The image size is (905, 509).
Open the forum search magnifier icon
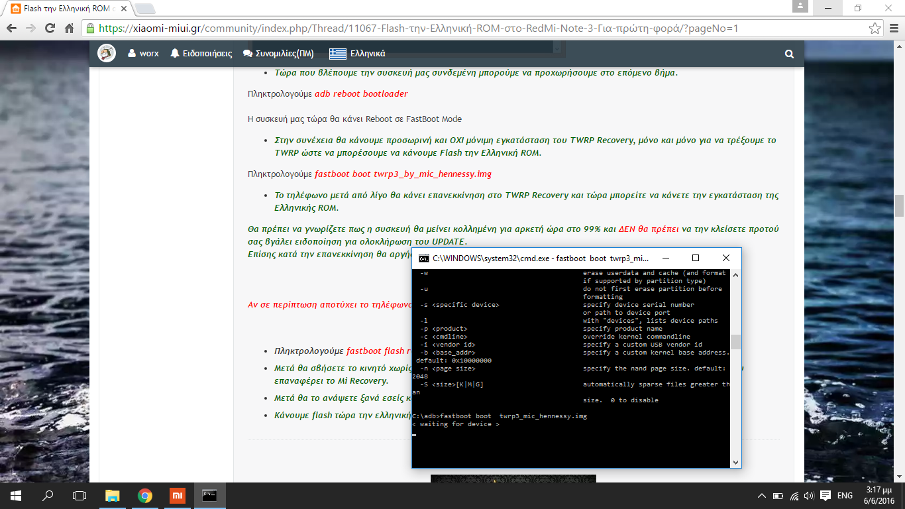(x=788, y=54)
